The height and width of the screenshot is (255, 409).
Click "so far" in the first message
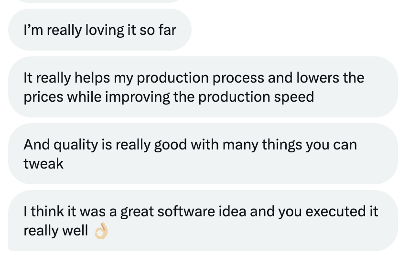[161, 31]
